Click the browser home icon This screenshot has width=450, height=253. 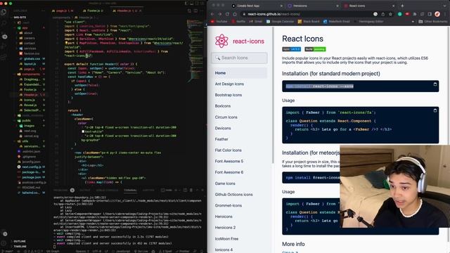(235, 14)
